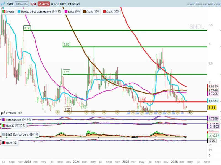Open the www.prorealtime.com link
Image resolution: width=221 pixels, height=165 pixels.
point(202,4)
